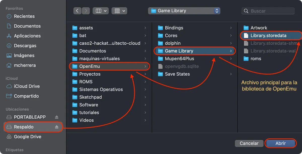Open the Aplicaciones sidebar item
This screenshot has height=154, width=302.
coord(26,36)
